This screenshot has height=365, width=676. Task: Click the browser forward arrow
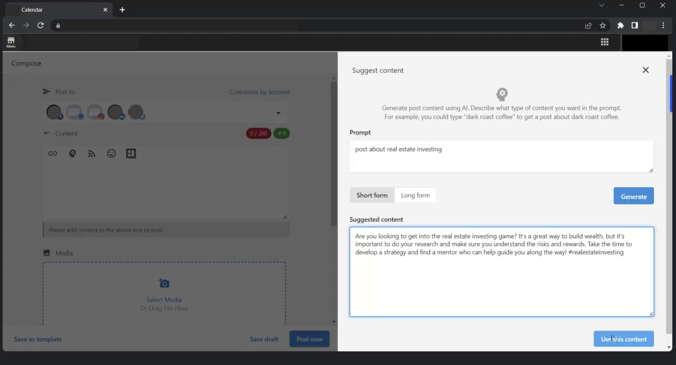(x=26, y=25)
